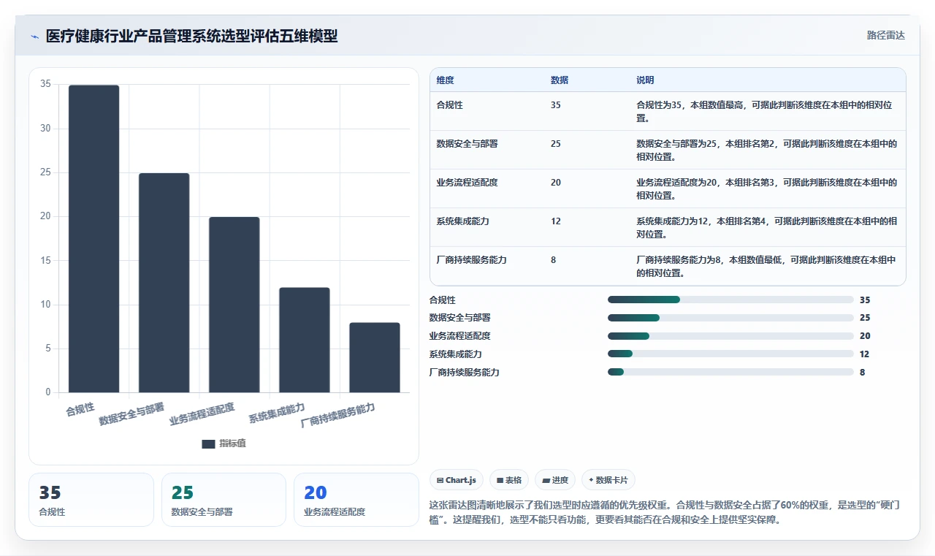
Task: Select the 合规性 cell in the table
Action: coord(449,105)
